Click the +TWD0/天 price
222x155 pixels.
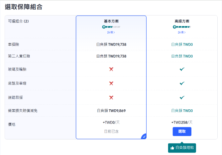[111, 122]
